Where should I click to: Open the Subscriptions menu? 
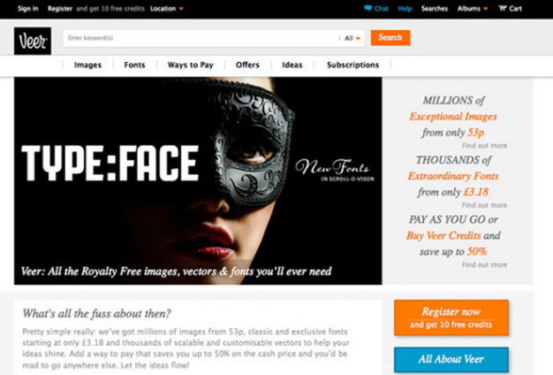(352, 65)
